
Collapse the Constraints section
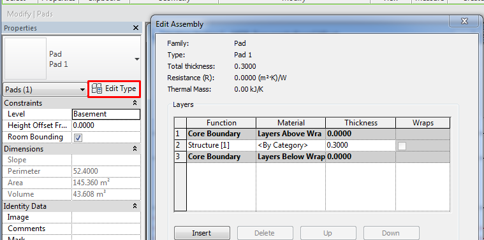coord(135,103)
